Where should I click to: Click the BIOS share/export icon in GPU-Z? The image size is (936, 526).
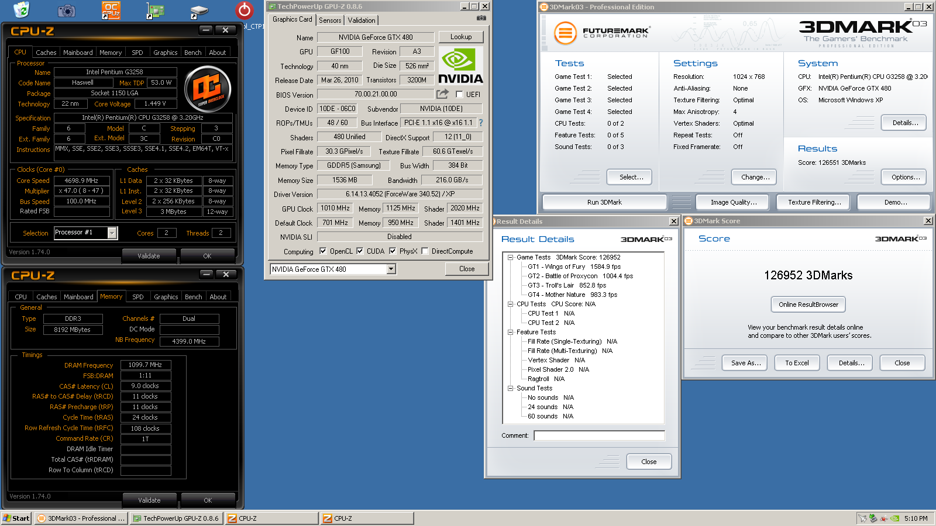(x=442, y=94)
